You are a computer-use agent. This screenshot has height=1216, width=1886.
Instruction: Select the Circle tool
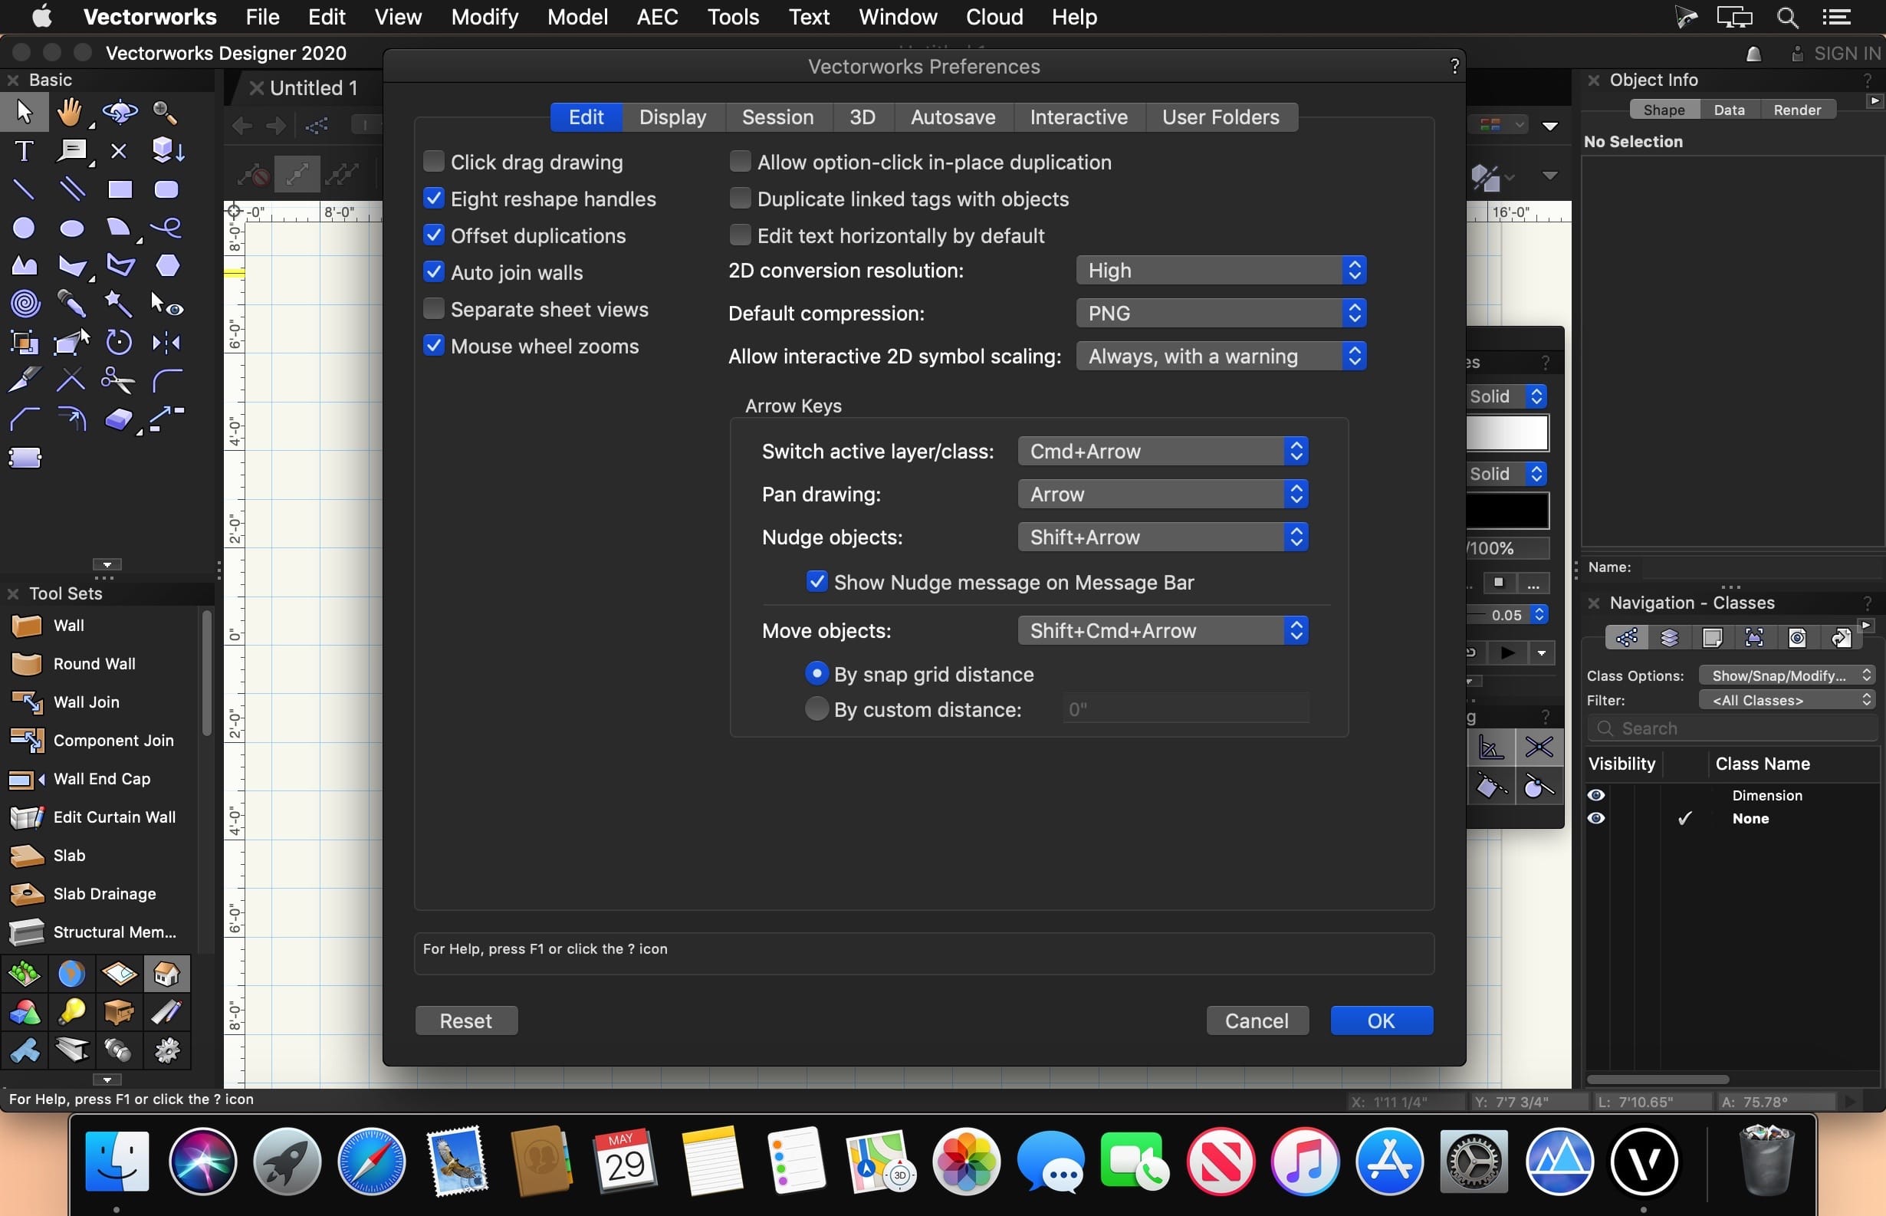click(25, 228)
